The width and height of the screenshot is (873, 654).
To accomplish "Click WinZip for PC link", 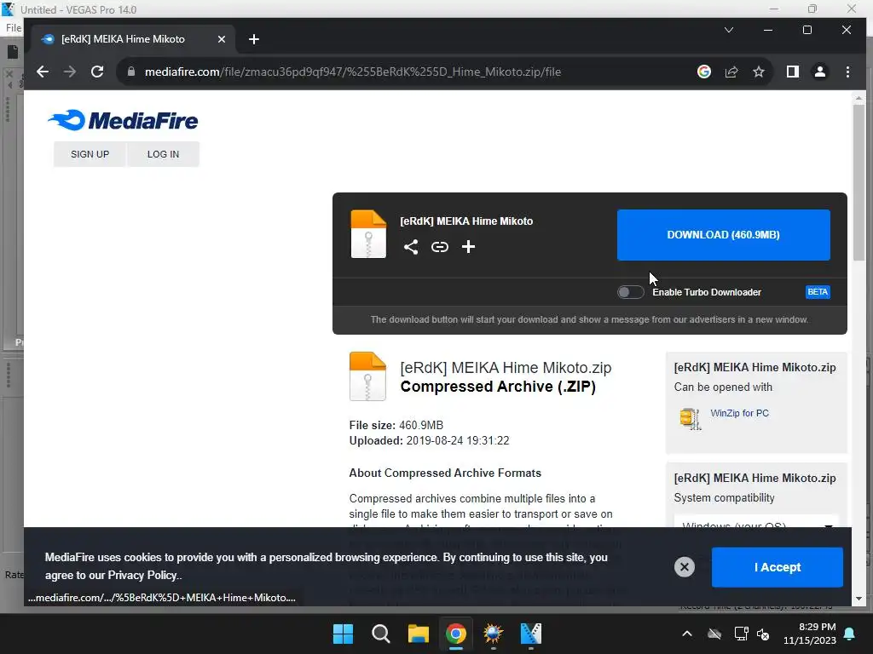I will point(739,413).
